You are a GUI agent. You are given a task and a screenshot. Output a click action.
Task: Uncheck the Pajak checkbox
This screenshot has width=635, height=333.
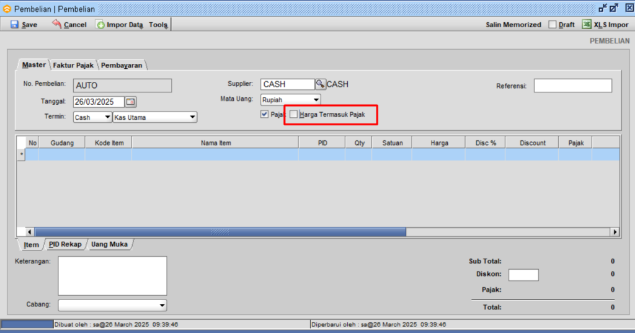pos(265,115)
